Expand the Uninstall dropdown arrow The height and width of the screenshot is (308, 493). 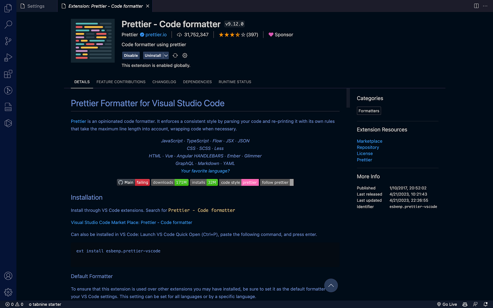(x=166, y=55)
